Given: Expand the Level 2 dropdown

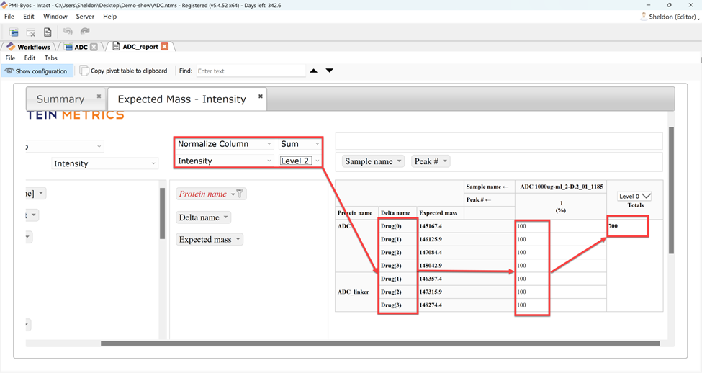Looking at the screenshot, I should click(300, 161).
